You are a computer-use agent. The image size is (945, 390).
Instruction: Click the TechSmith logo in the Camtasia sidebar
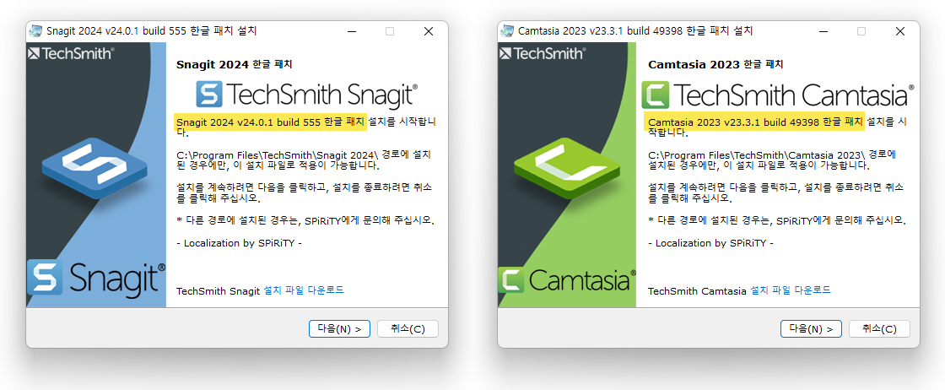point(543,53)
